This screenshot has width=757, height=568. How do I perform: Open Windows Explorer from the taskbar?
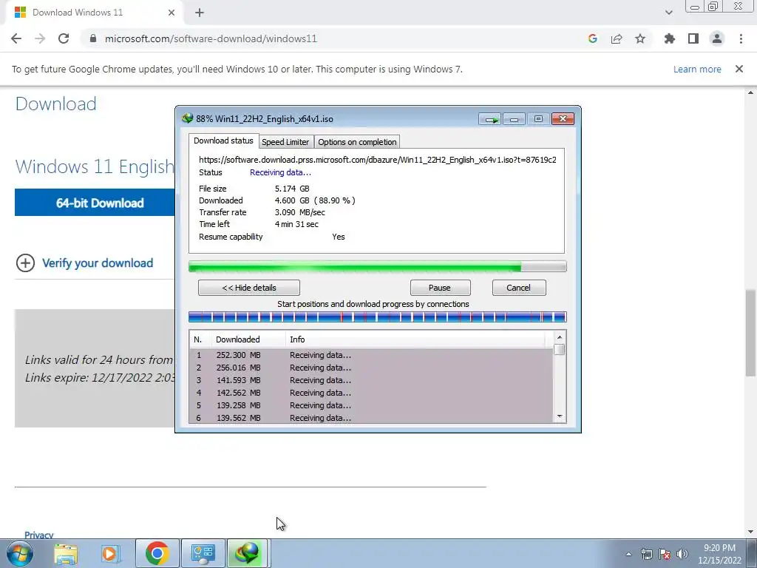tap(66, 553)
